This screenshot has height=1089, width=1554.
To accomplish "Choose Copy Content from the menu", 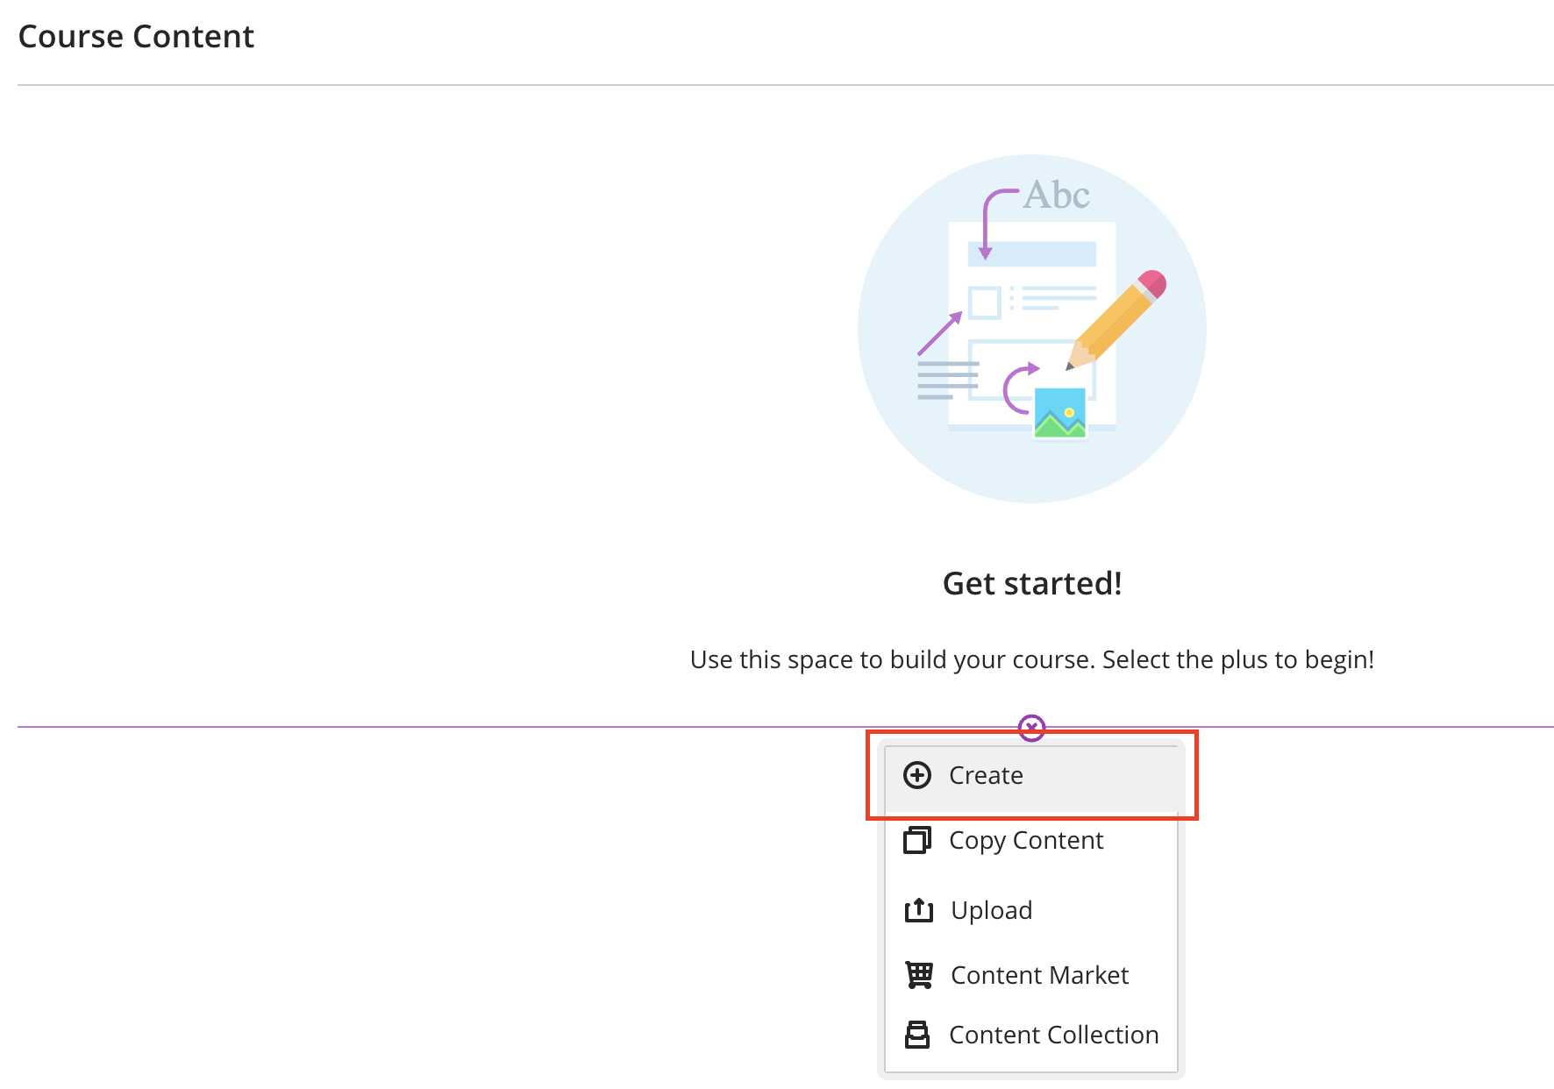I will pyautogui.click(x=1026, y=840).
